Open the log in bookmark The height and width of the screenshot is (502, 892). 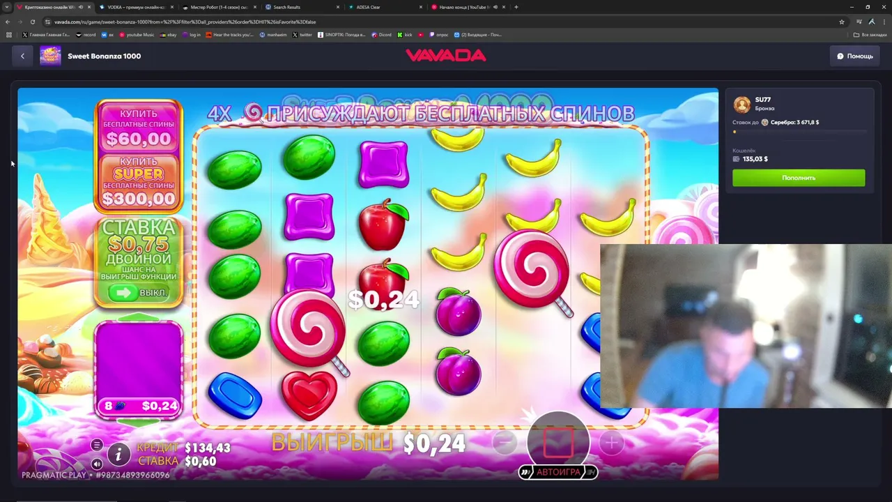[x=192, y=35]
